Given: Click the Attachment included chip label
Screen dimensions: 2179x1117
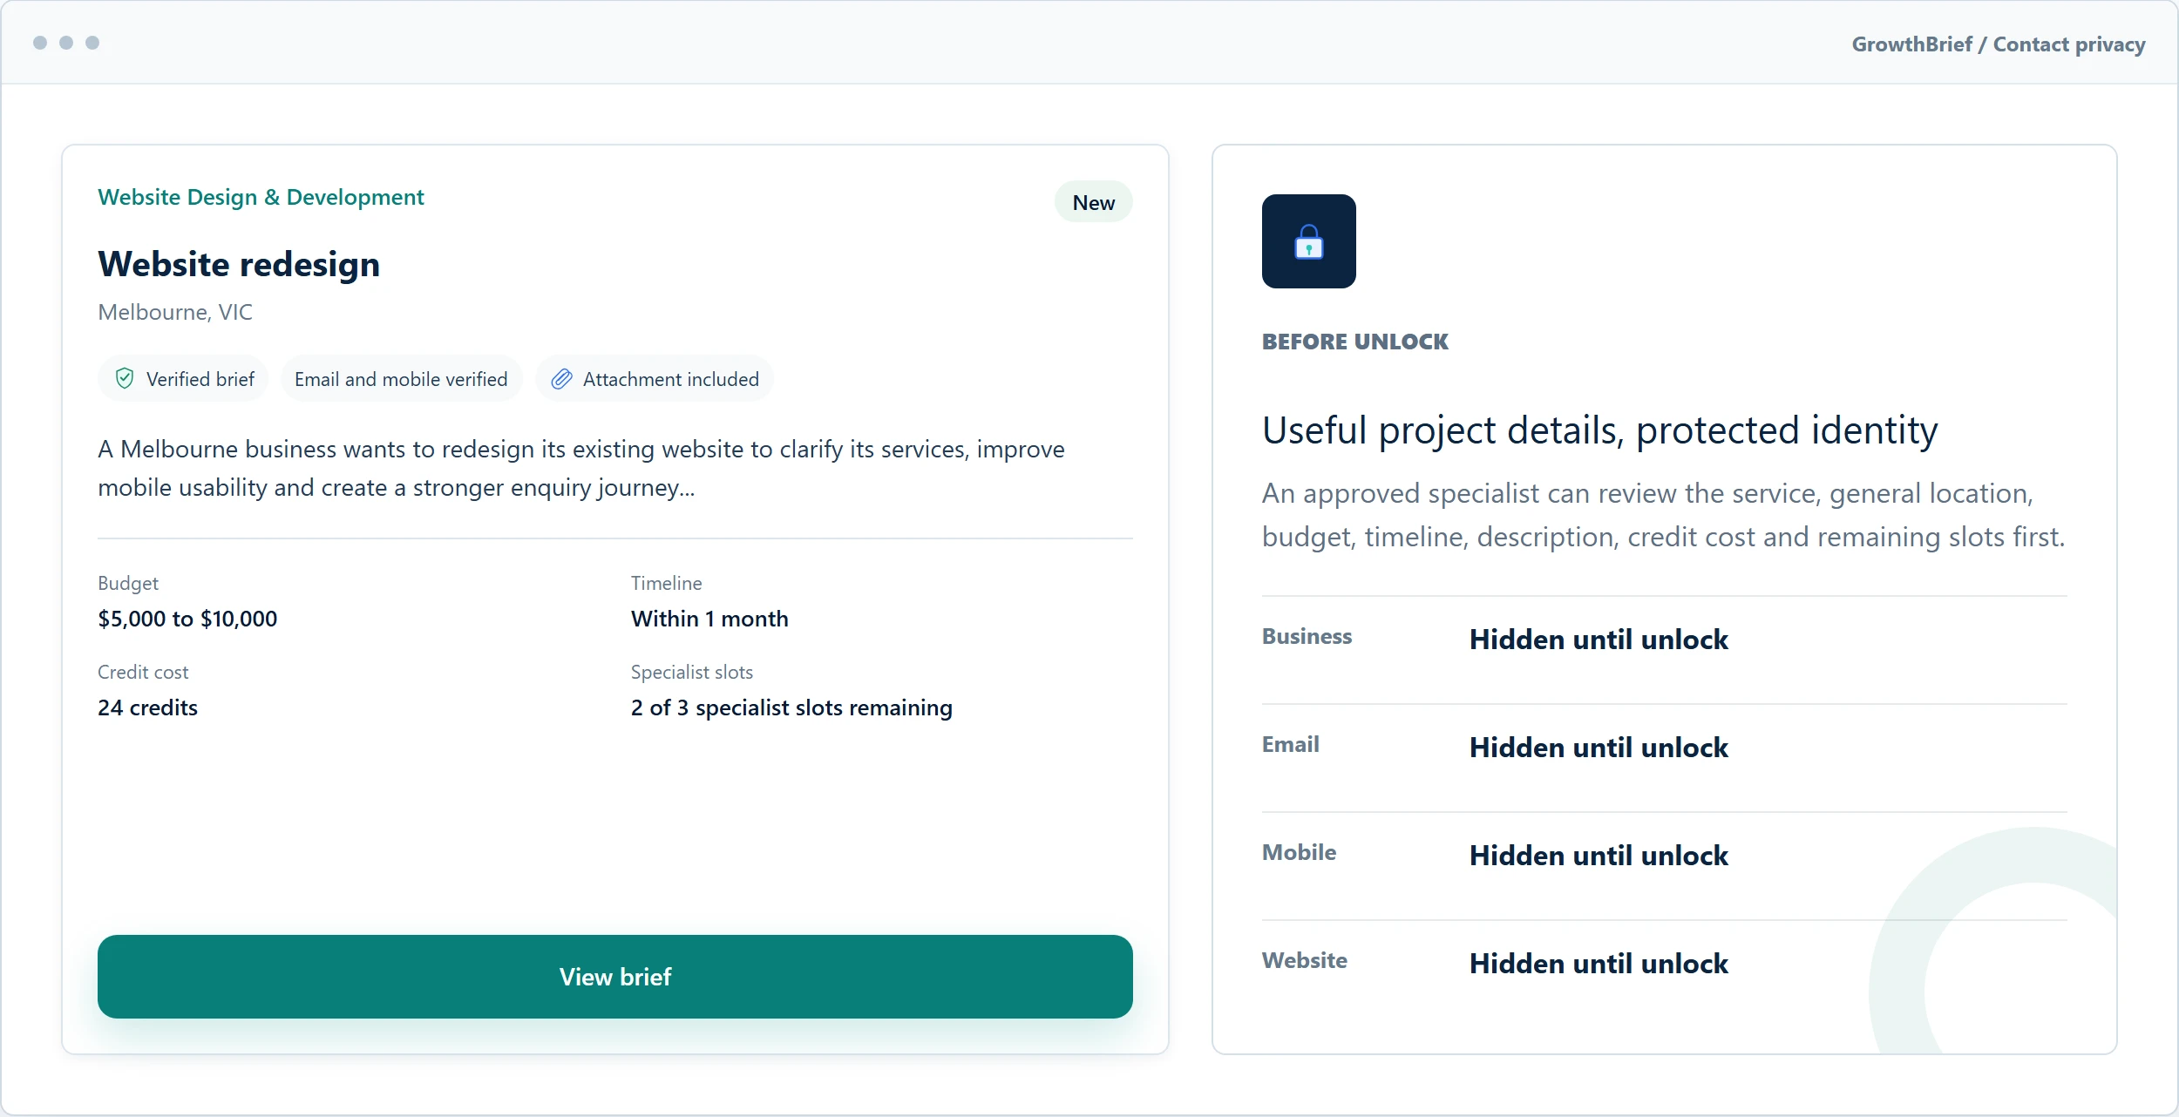Looking at the screenshot, I should (x=671, y=379).
